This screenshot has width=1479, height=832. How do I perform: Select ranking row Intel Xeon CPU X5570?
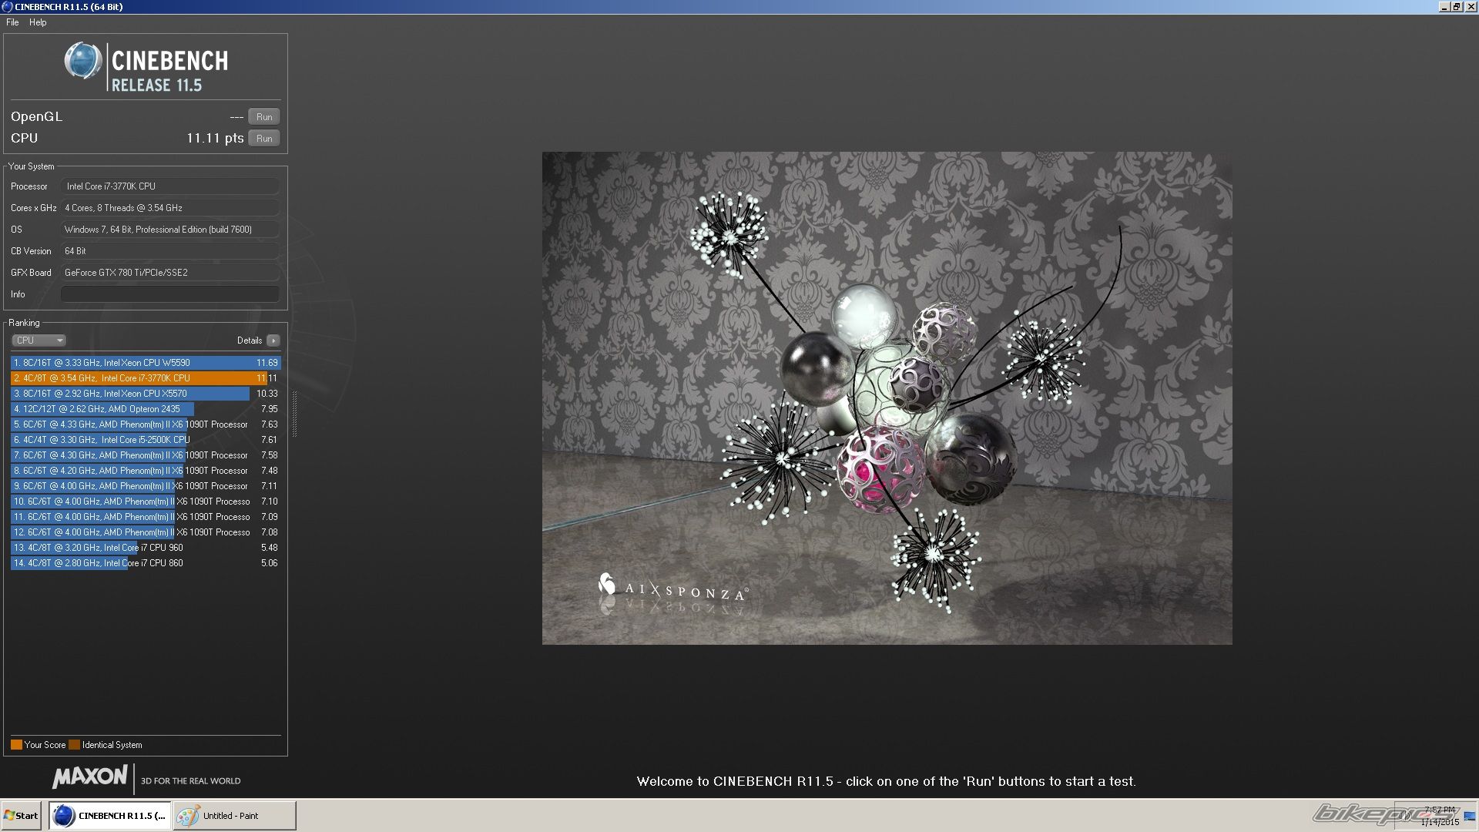click(146, 394)
